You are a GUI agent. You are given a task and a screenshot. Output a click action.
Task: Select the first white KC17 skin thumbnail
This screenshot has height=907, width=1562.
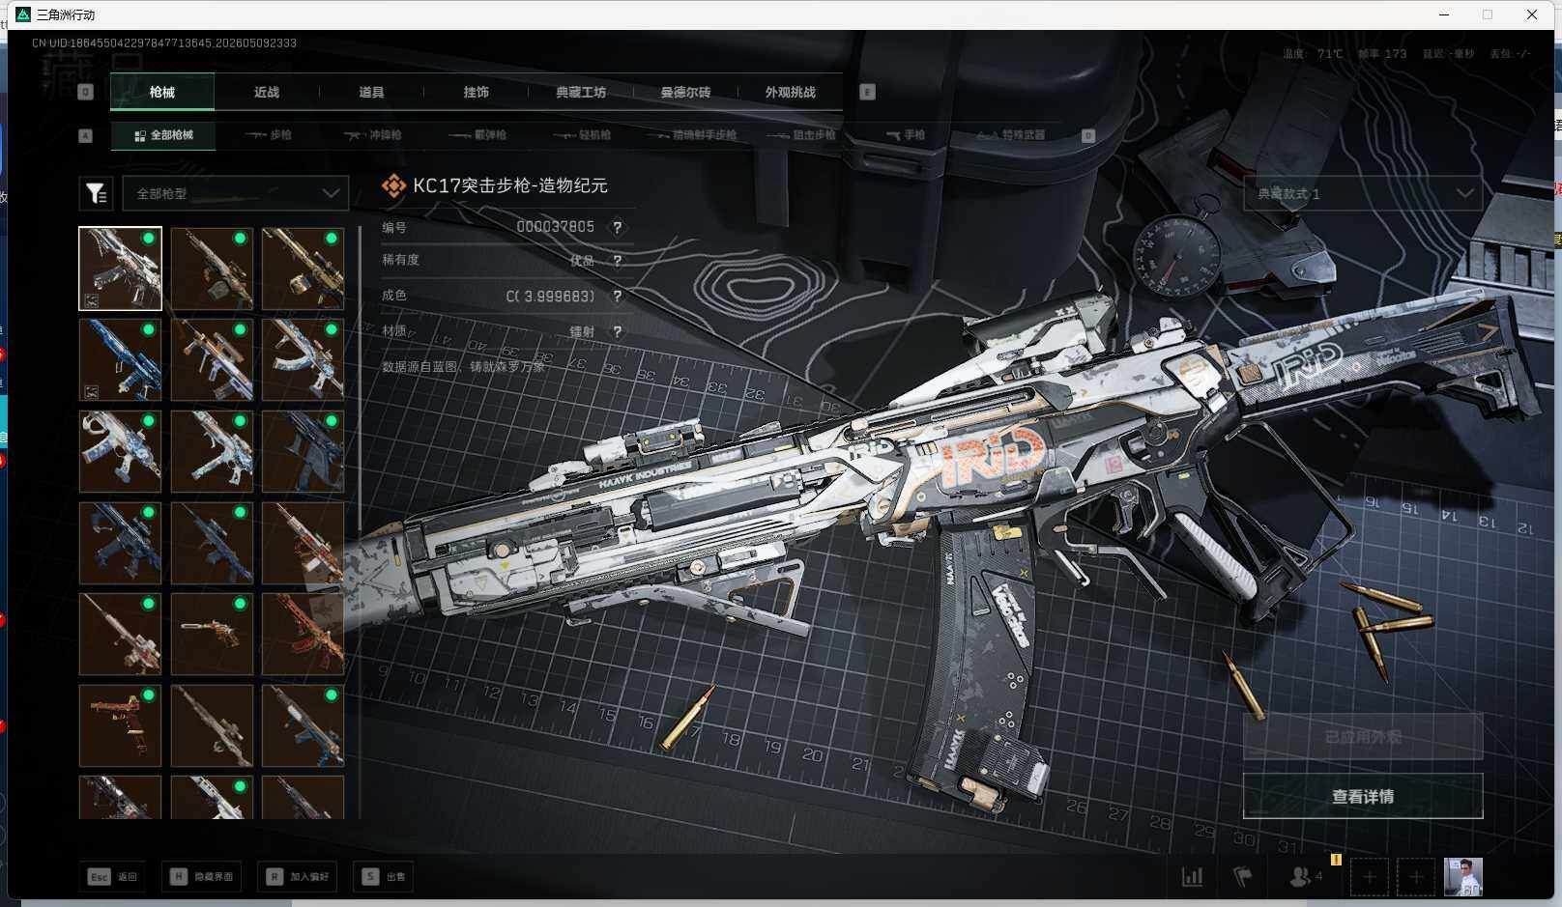pyautogui.click(x=120, y=269)
